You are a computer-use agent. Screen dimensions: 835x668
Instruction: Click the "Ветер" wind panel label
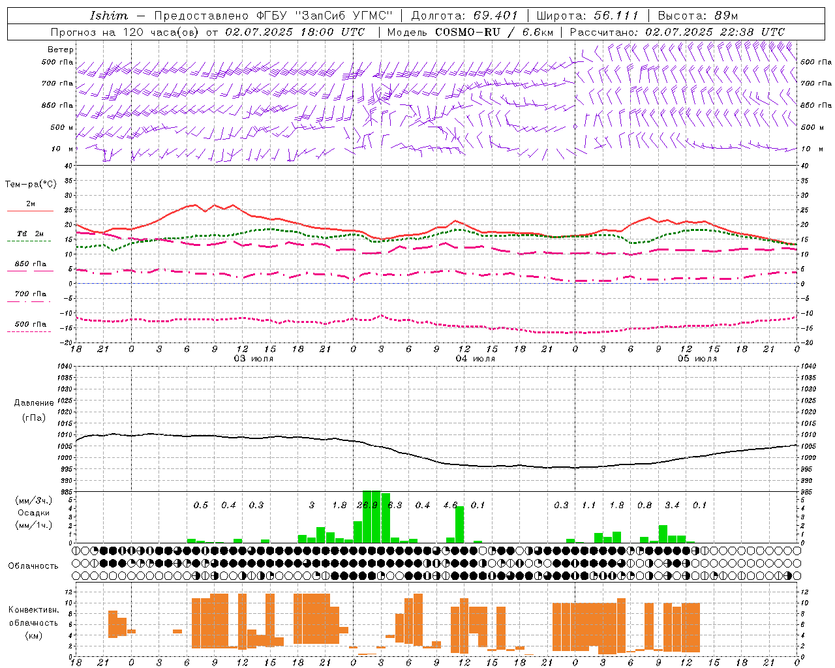61,50
